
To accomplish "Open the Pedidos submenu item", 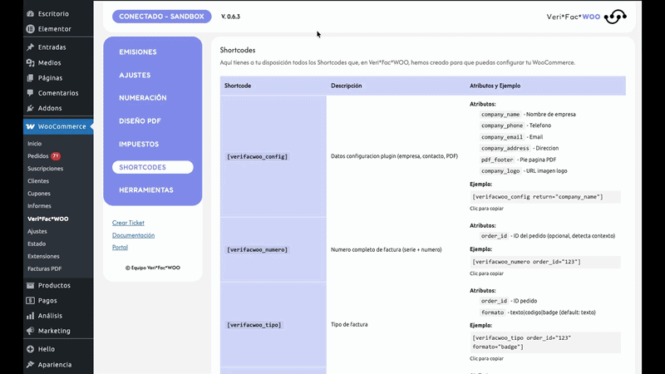I will click(x=38, y=156).
